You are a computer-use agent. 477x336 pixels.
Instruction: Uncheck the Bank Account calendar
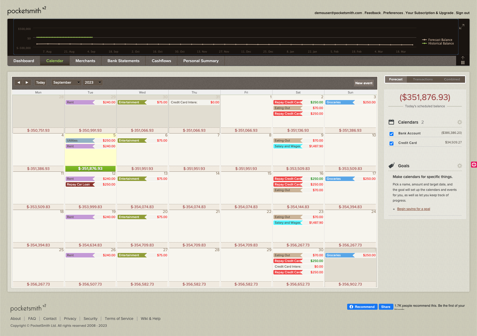pyautogui.click(x=391, y=134)
